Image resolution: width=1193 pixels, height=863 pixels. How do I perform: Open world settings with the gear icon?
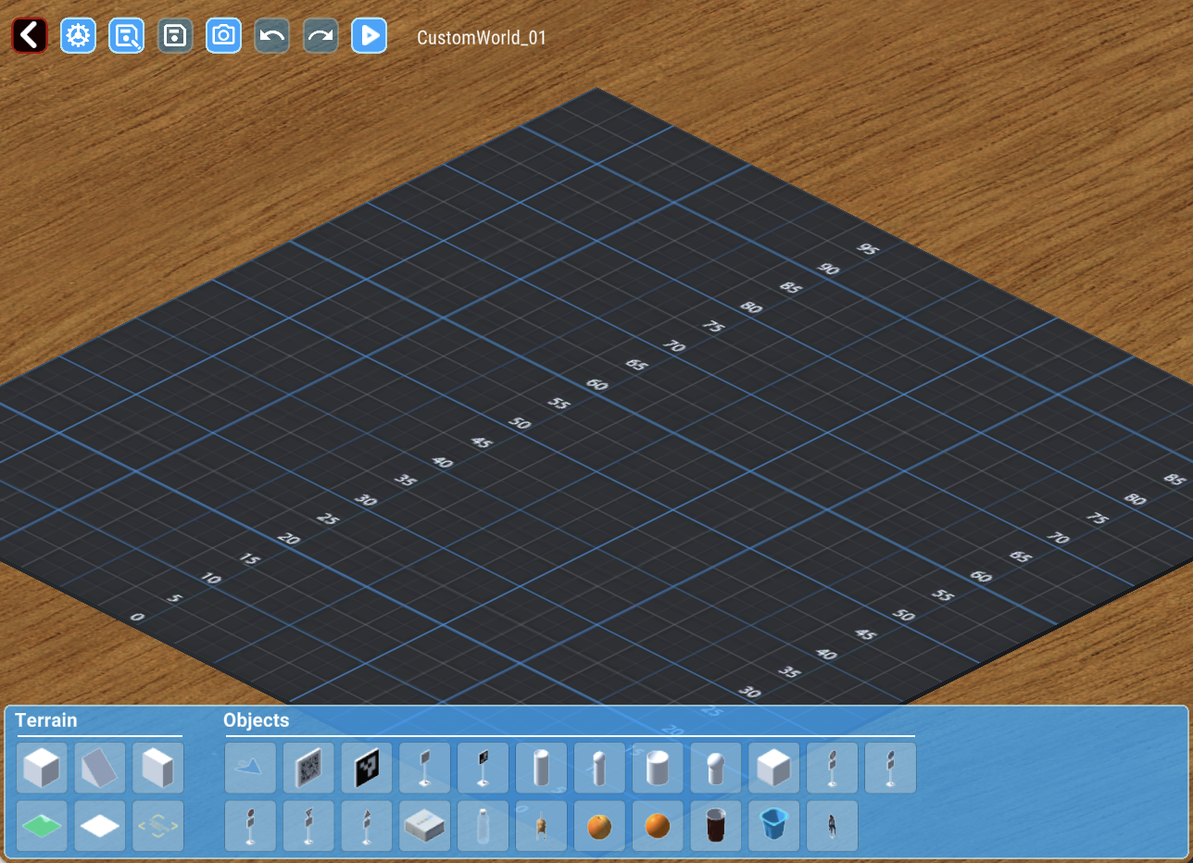[x=78, y=36]
